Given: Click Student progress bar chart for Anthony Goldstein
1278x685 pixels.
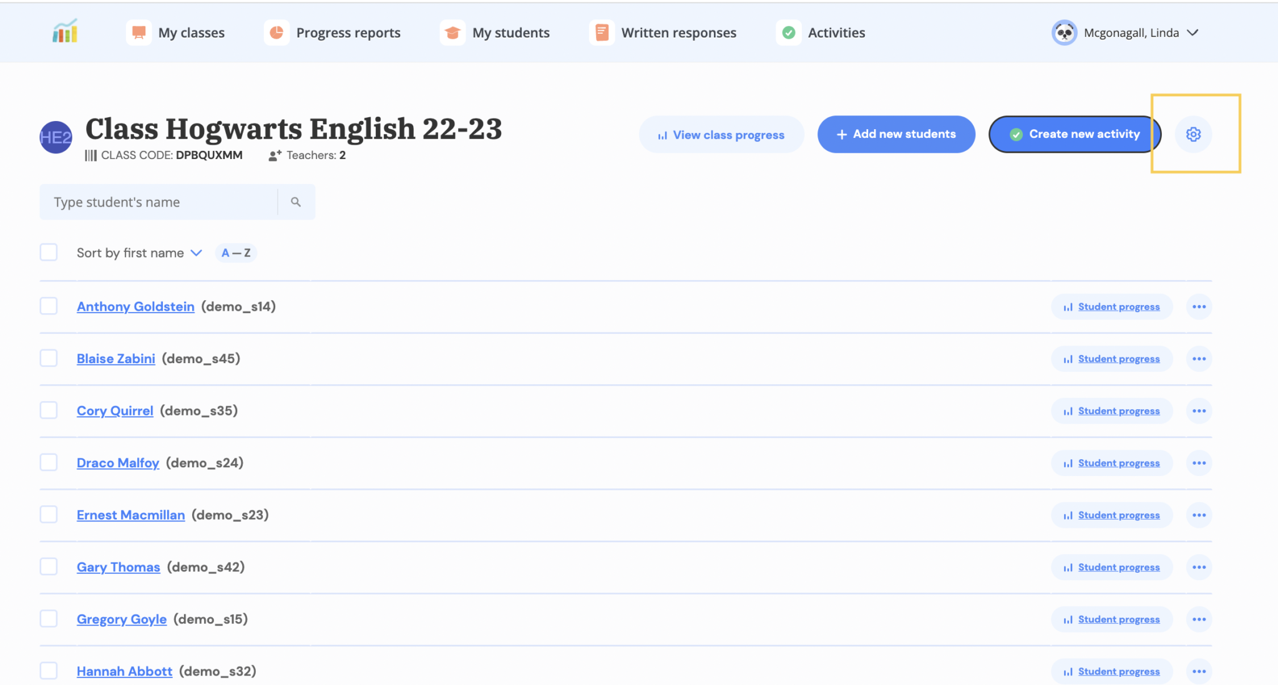Looking at the screenshot, I should pyautogui.click(x=1068, y=306).
